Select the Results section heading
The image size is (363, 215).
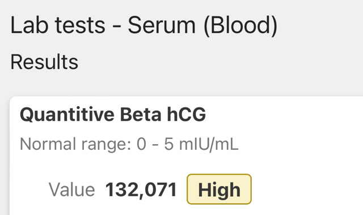pos(44,62)
